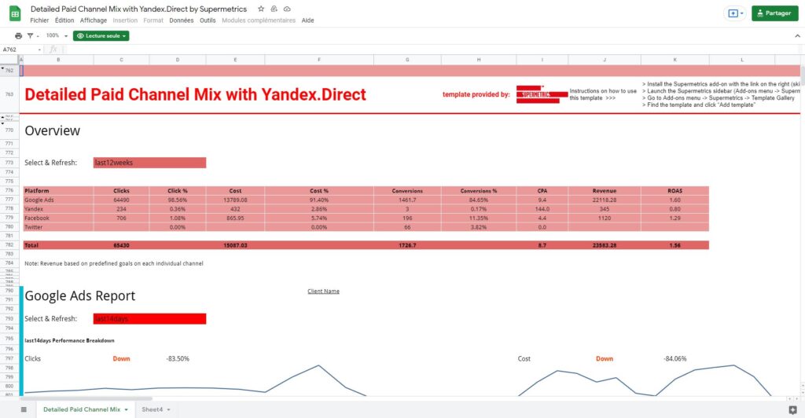The width and height of the screenshot is (805, 418).
Task: Check the cloud save status icon
Action: click(287, 9)
